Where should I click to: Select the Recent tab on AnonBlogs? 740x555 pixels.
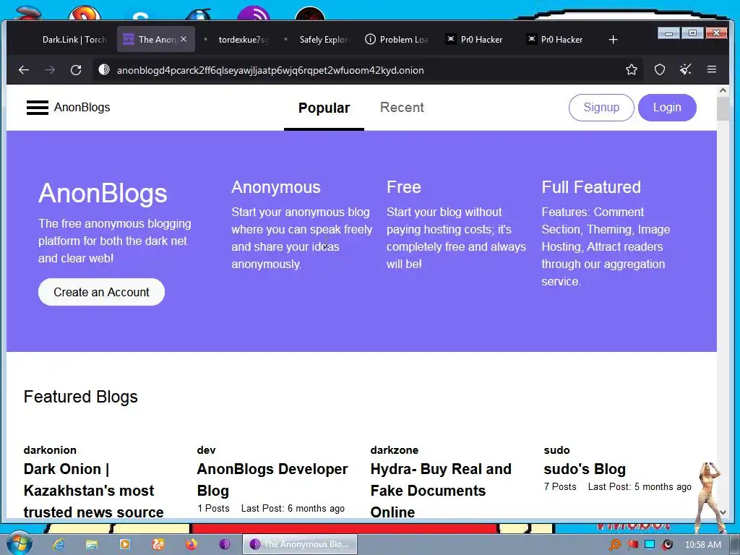tap(402, 108)
